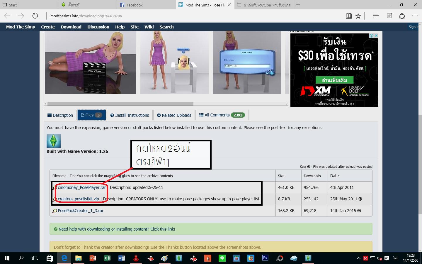Go back with the browser back arrow

(7, 16)
